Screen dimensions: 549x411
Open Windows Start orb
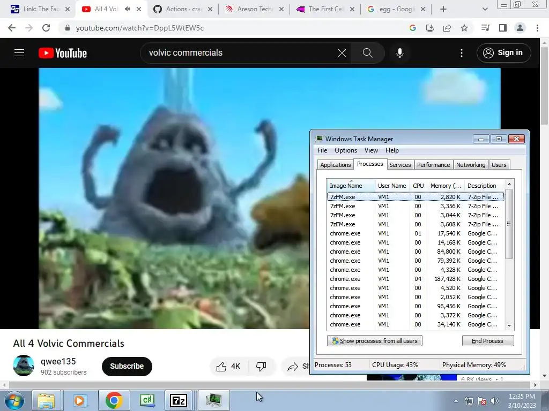click(x=14, y=400)
